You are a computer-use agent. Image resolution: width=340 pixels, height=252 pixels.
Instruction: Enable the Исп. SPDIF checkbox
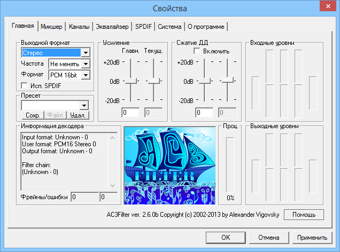[24, 85]
